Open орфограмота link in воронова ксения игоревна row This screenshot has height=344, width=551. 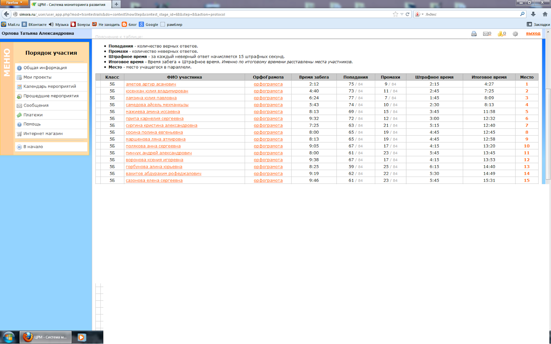268,160
